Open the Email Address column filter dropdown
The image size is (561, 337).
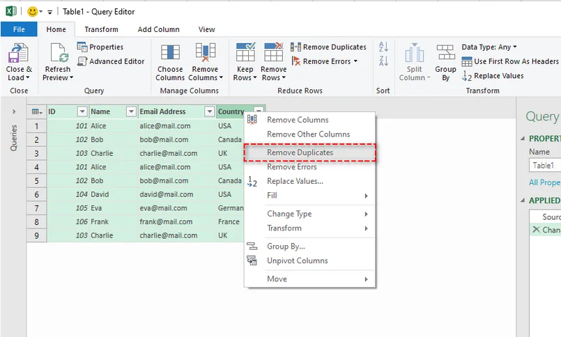point(210,111)
